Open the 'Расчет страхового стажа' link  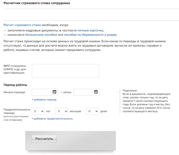pos(22,25)
